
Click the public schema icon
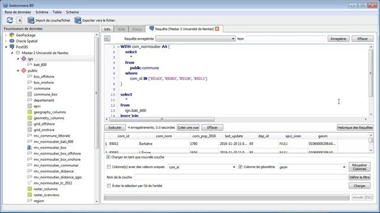tap(24, 70)
